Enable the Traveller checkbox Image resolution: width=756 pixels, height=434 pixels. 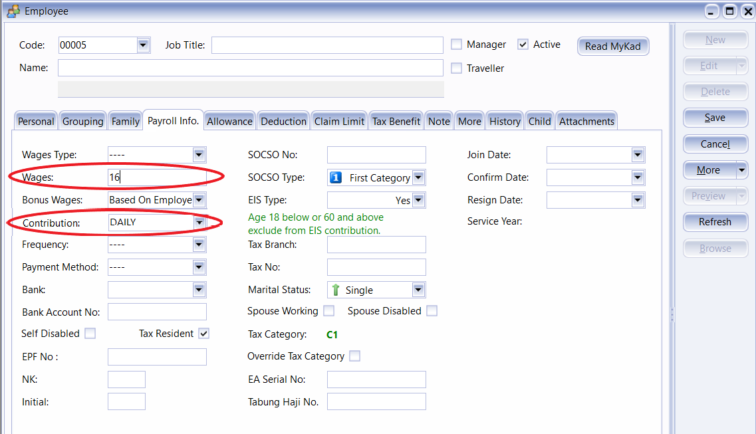click(456, 68)
